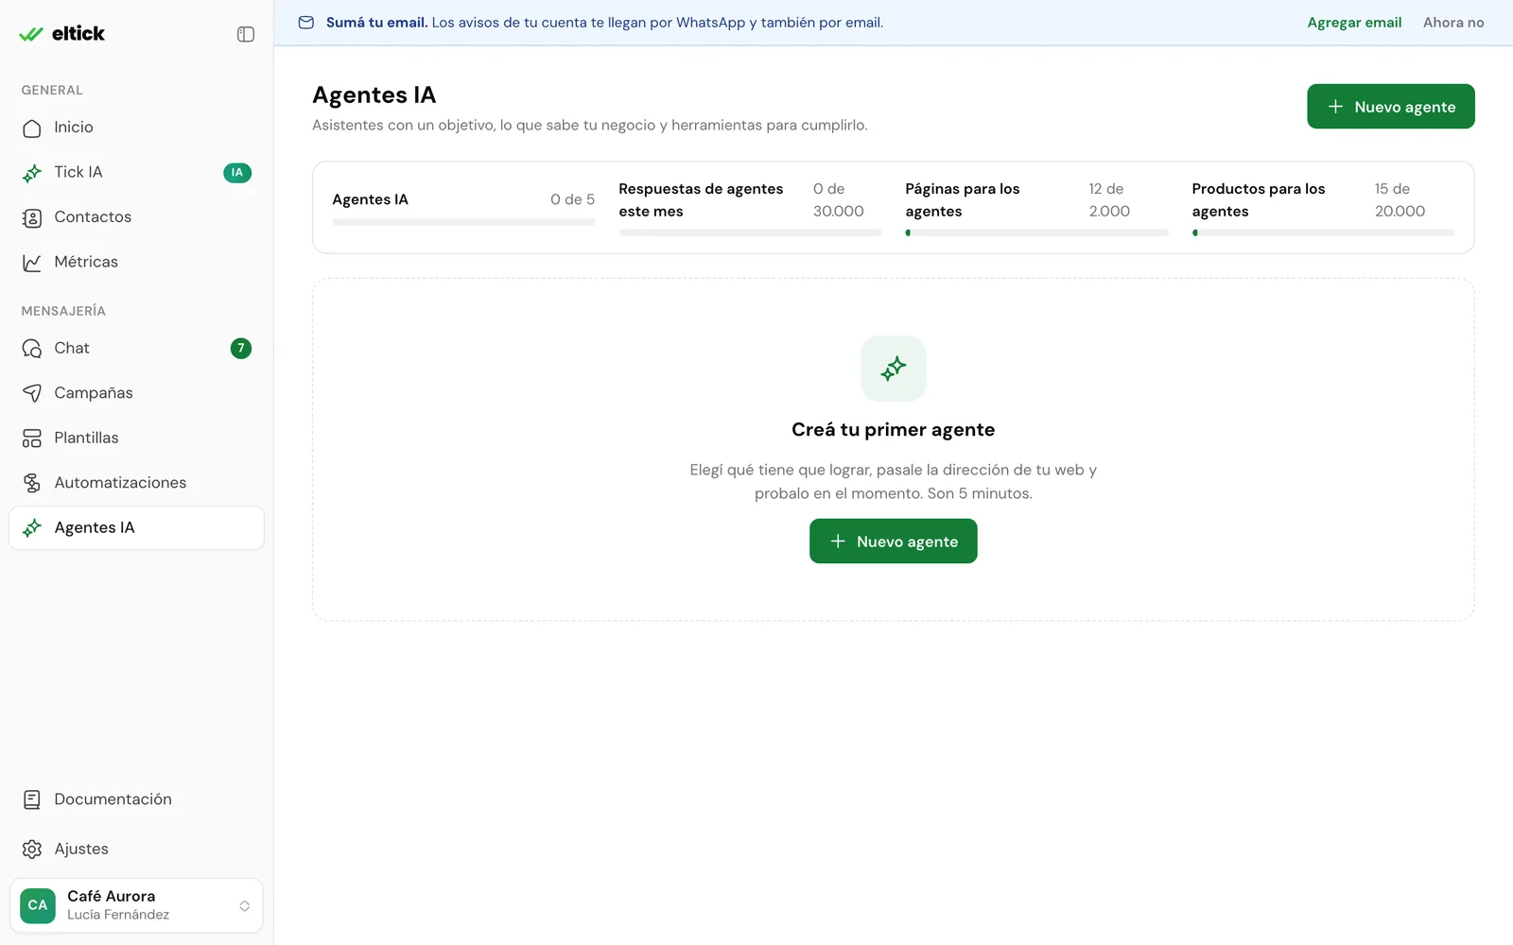Click the Documentación book icon
Viewport: 1513px width, 945px height.
(x=32, y=799)
